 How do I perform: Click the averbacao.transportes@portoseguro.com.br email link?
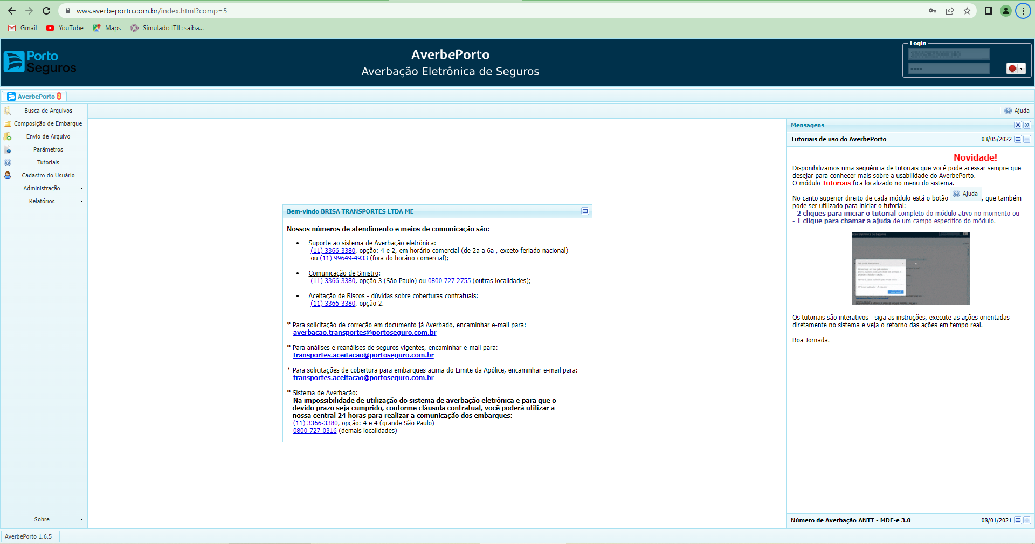click(365, 333)
